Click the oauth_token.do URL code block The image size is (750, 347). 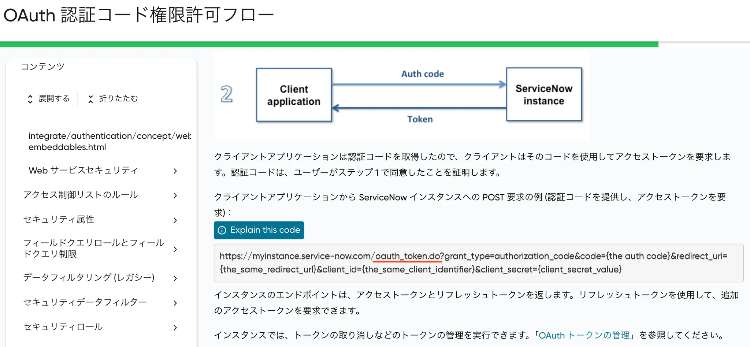click(479, 263)
